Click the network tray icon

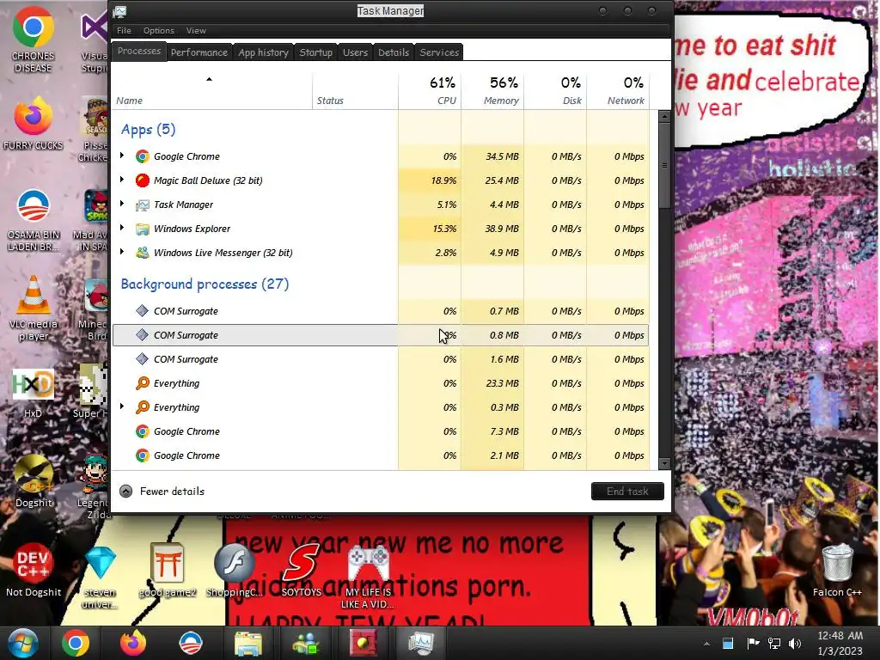coord(774,643)
